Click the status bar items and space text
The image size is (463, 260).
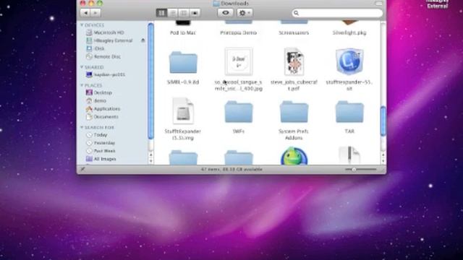tap(231, 170)
